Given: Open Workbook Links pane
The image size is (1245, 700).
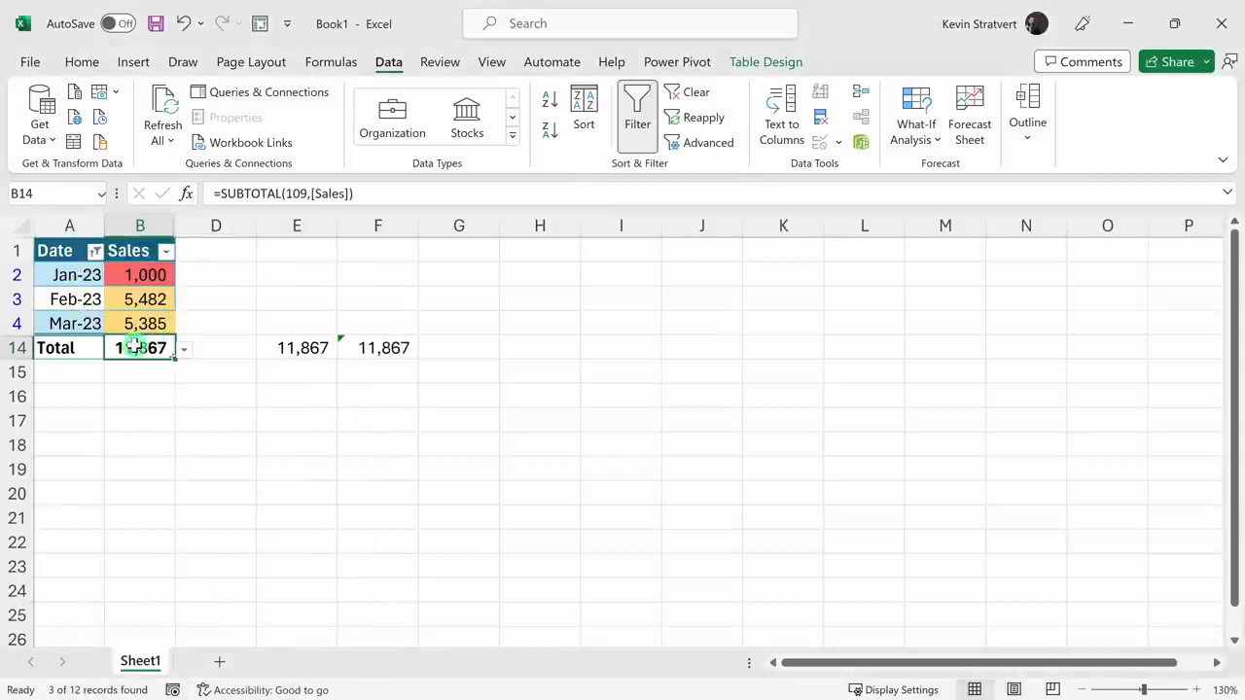Looking at the screenshot, I should (242, 142).
